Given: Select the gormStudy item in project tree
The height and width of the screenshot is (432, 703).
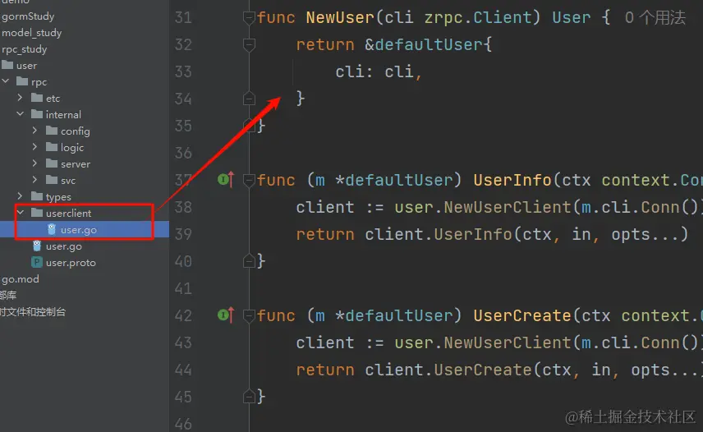Looking at the screenshot, I should [x=28, y=16].
